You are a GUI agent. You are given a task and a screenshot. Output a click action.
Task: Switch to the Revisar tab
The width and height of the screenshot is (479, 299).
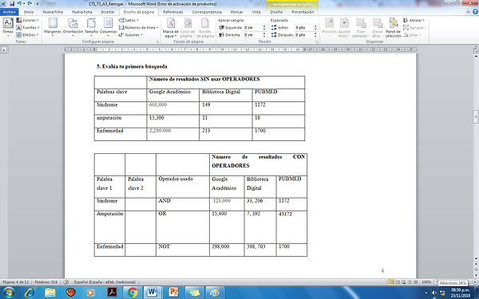click(236, 12)
